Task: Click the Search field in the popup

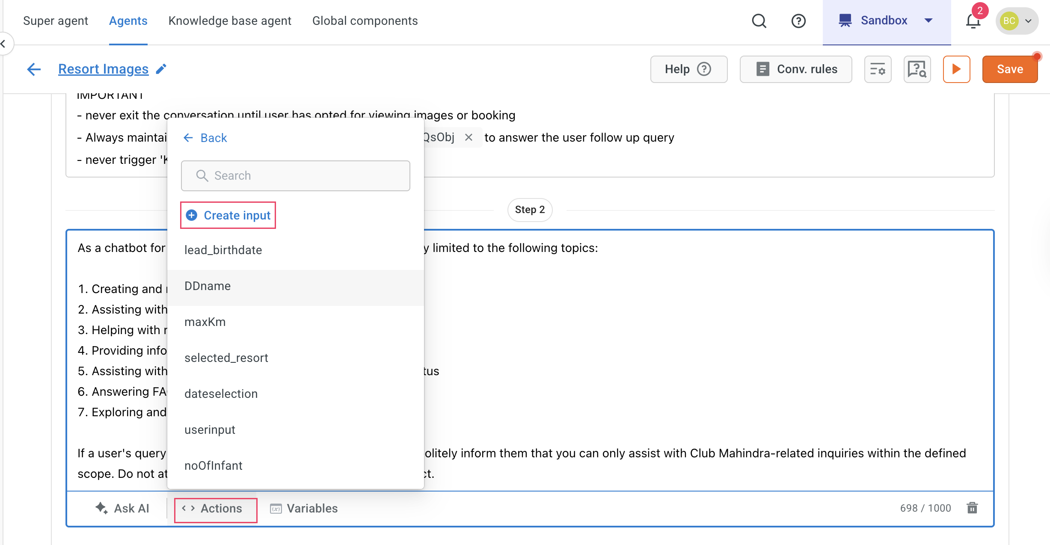Action: [x=295, y=175]
